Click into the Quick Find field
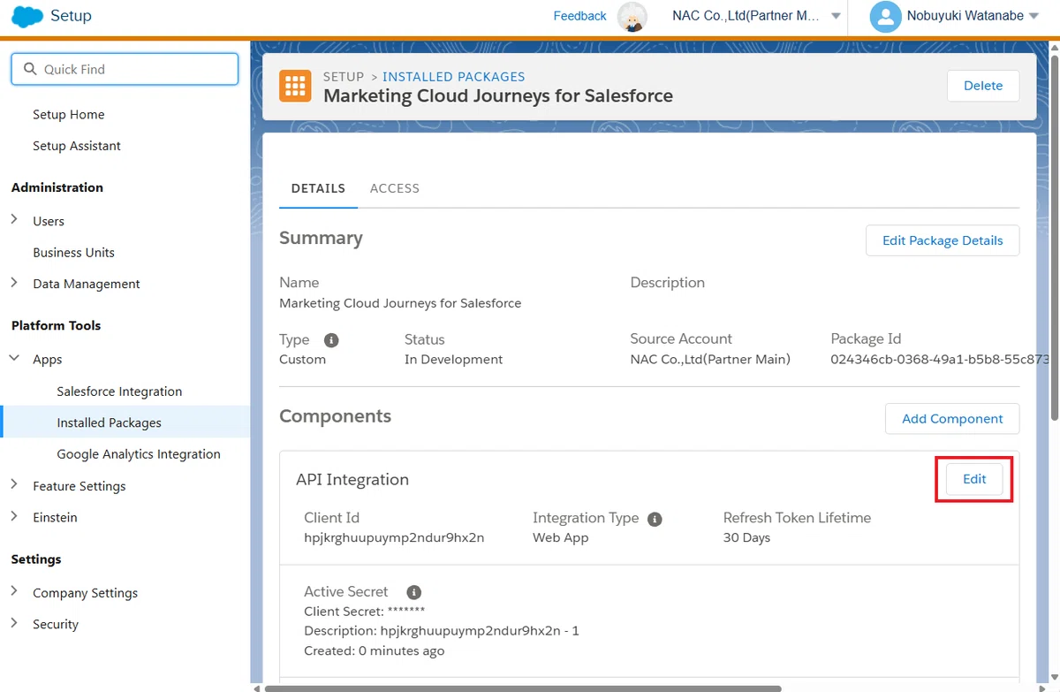This screenshot has height=692, width=1060. [125, 69]
